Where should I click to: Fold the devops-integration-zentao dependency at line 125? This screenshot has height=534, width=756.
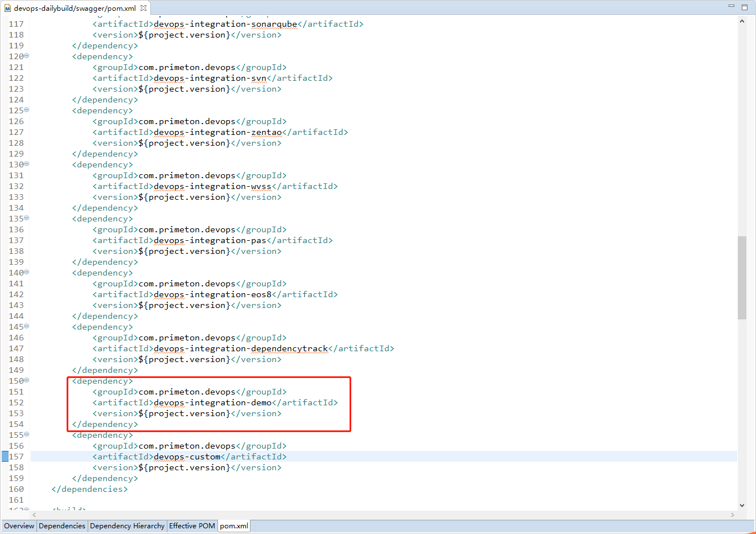coord(27,110)
